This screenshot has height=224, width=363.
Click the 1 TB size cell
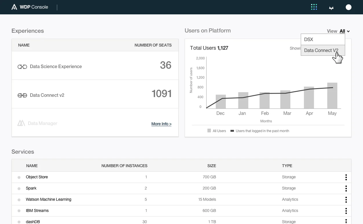(213, 222)
